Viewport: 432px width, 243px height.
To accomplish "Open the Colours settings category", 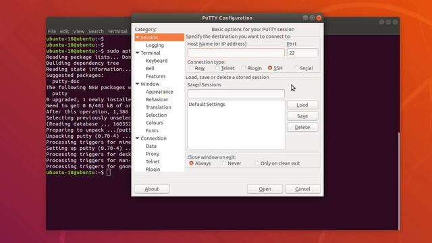I will tap(155, 123).
